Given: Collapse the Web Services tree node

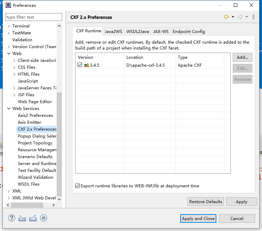Looking at the screenshot, I should tap(9, 109).
